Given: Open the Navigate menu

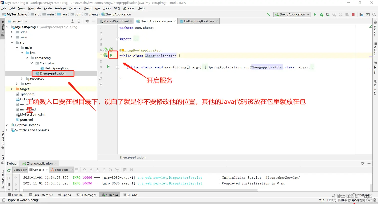Looking at the screenshot, I should [x=34, y=8].
